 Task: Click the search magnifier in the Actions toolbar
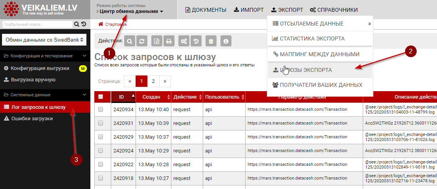click(x=130, y=41)
